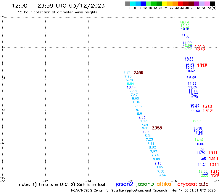219x193 pixels.
Task: Click the wave height value 7.47
Action: pos(134,95)
